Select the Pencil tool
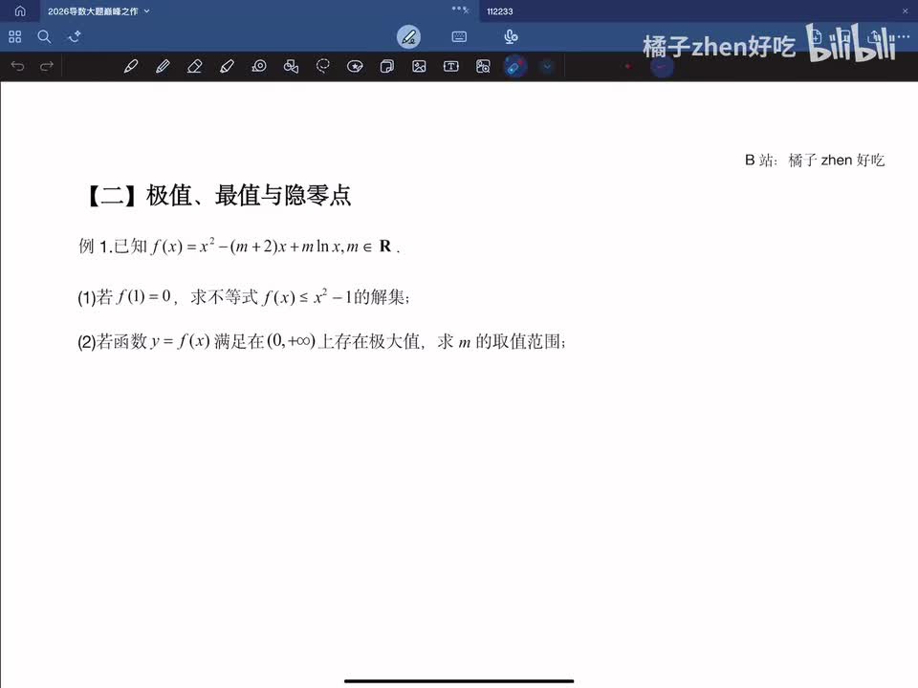The width and height of the screenshot is (918, 688). [163, 66]
